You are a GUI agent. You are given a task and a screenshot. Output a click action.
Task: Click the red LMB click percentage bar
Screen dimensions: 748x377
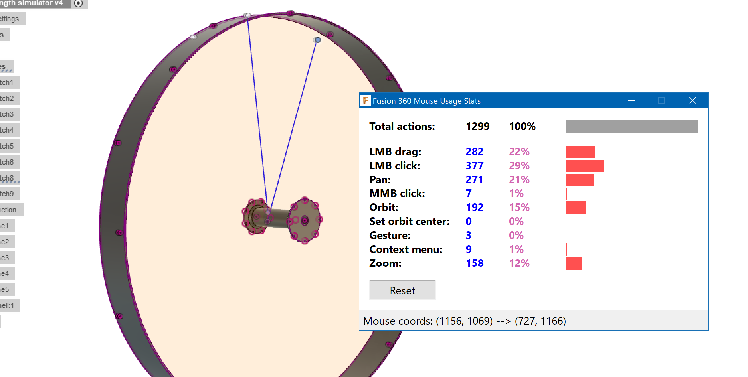585,166
